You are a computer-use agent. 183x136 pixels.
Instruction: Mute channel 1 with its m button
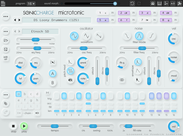113,13
